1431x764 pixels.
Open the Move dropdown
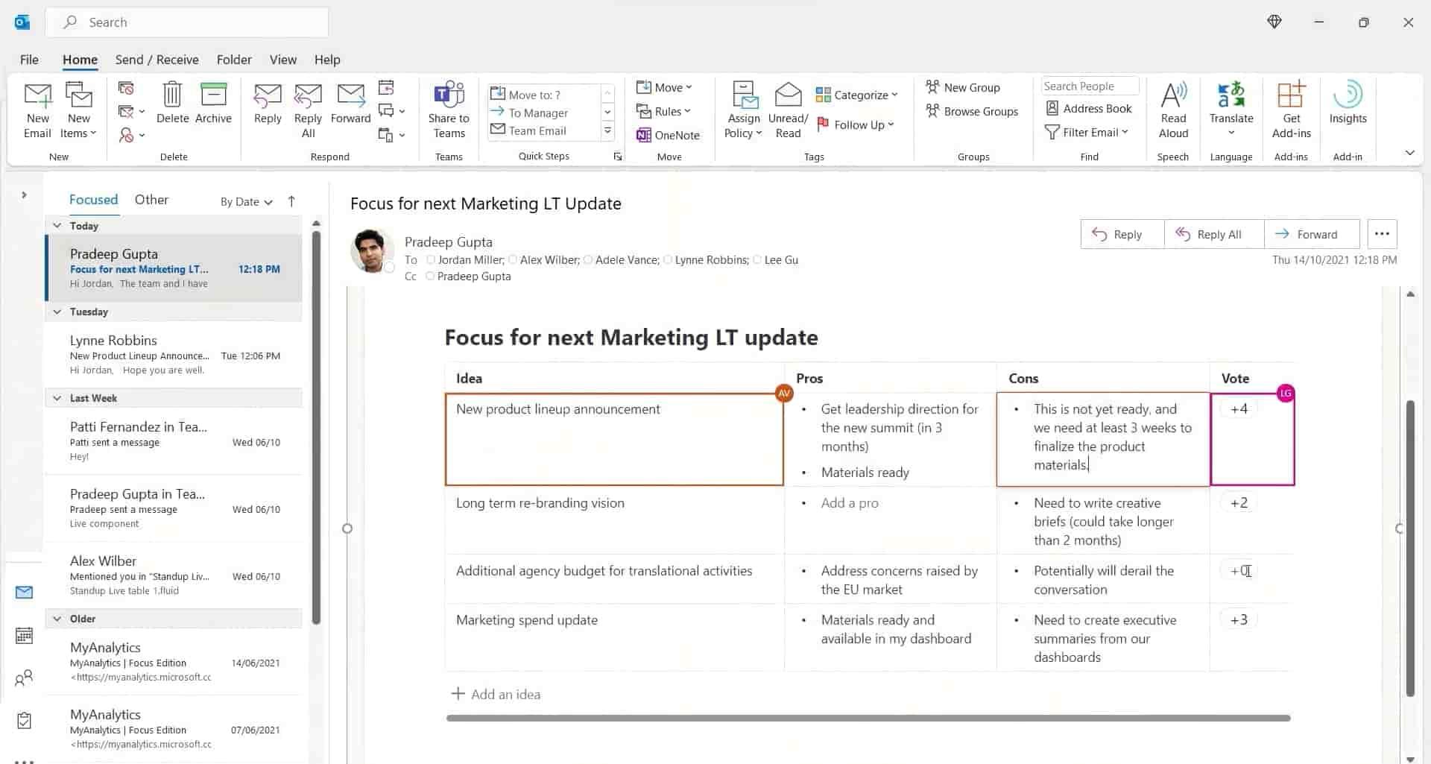coord(664,87)
